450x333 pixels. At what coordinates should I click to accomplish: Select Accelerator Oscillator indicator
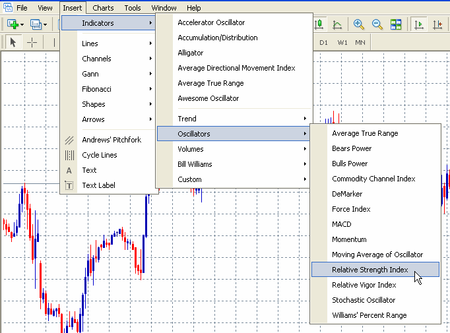234,22
